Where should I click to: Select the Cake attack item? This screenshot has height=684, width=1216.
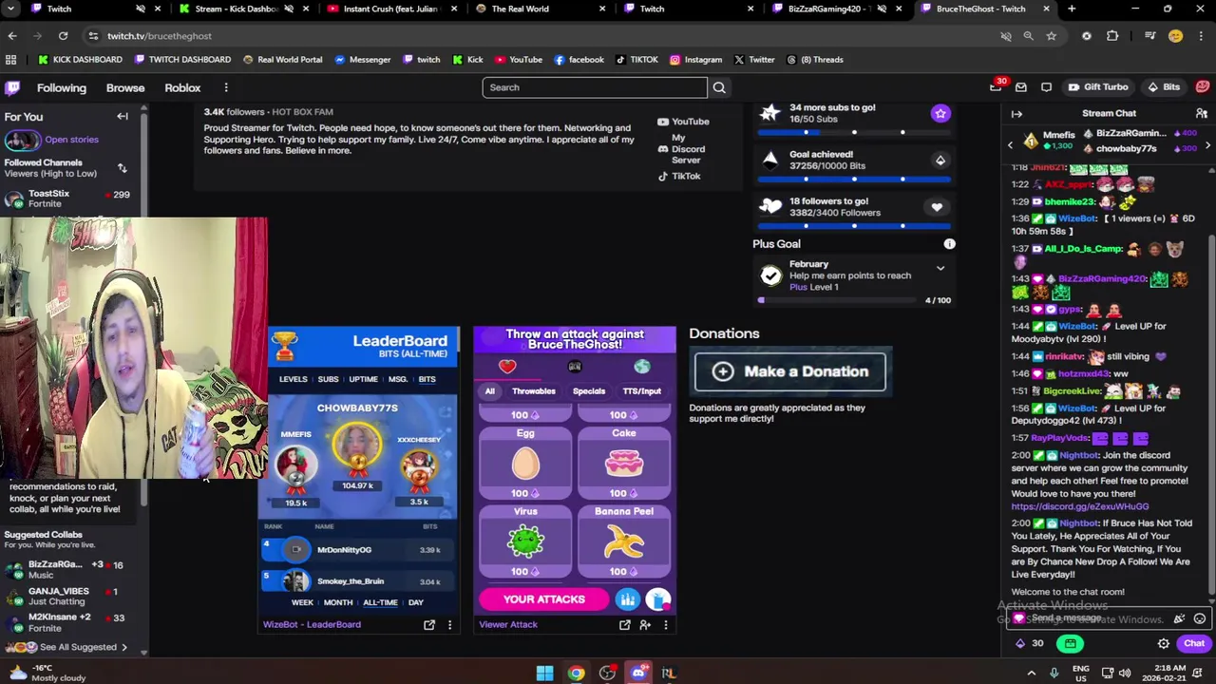tap(624, 463)
